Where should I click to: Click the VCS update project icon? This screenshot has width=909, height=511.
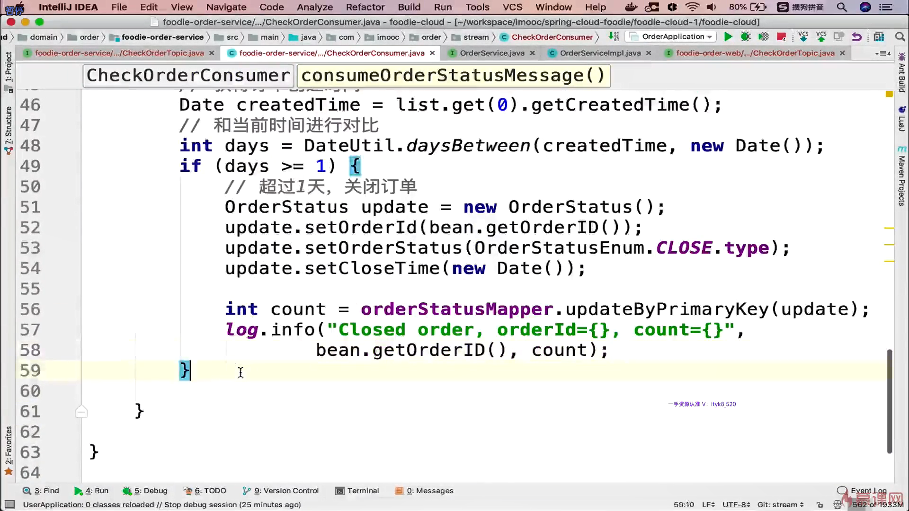pos(803,37)
